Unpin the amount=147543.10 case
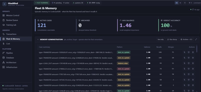 pyautogui.click(x=185, y=80)
